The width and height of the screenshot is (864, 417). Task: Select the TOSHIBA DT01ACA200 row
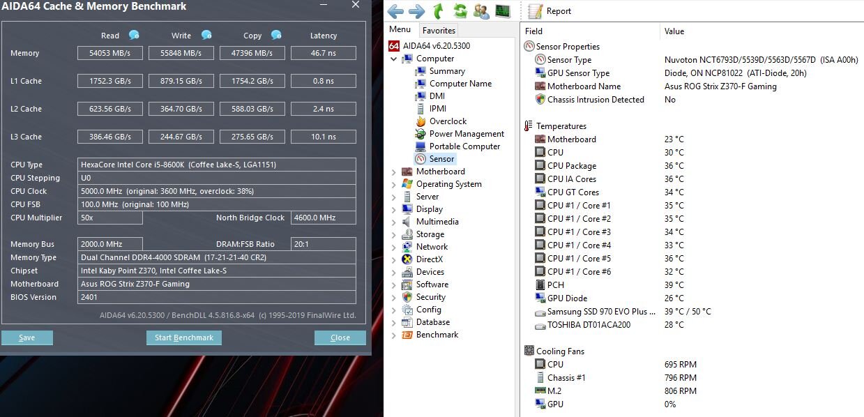point(692,325)
